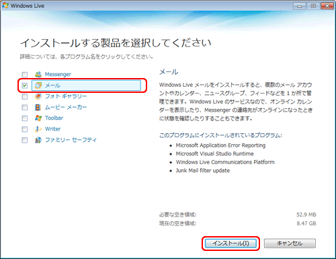Viewport: 336px width, 259px height.
Task: Open the Toolbar program name link
Action: pos(54,118)
